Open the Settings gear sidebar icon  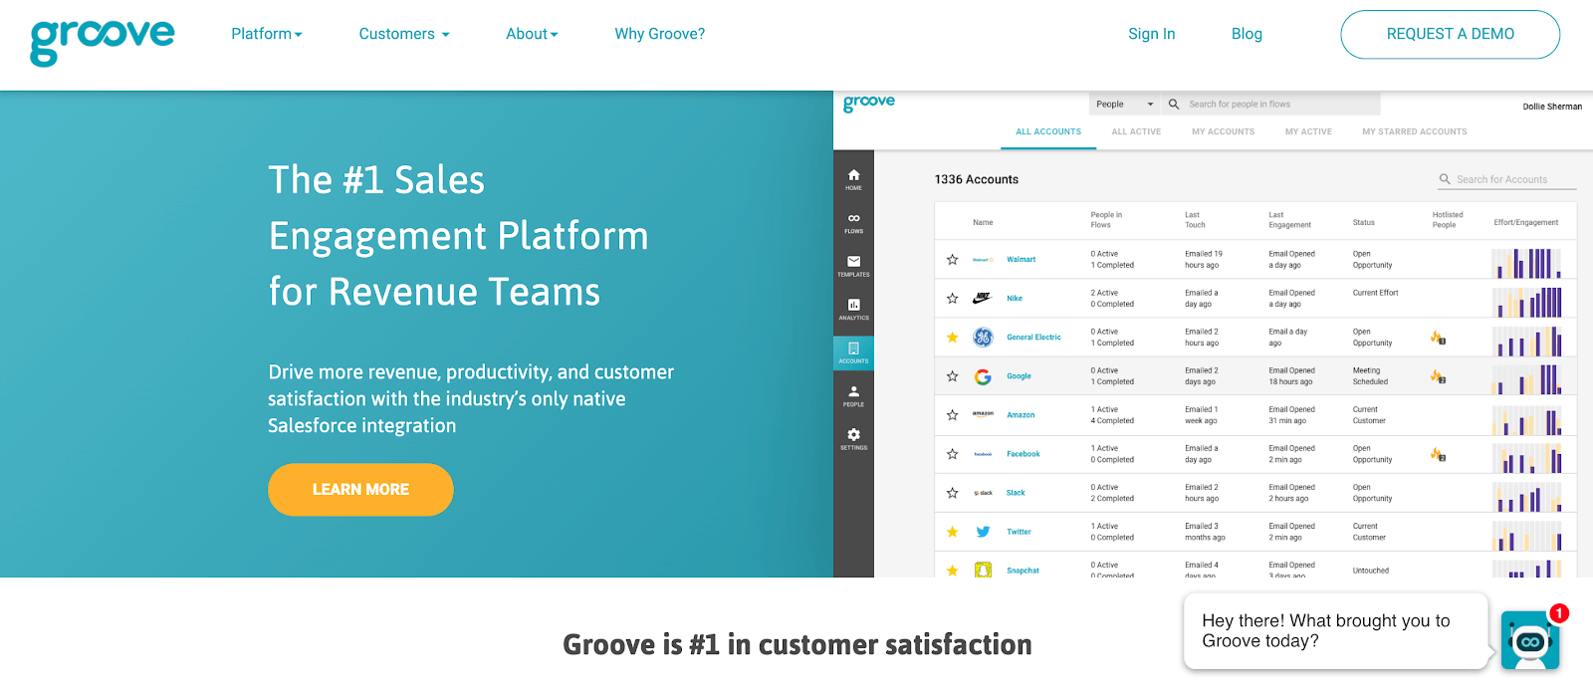[853, 439]
